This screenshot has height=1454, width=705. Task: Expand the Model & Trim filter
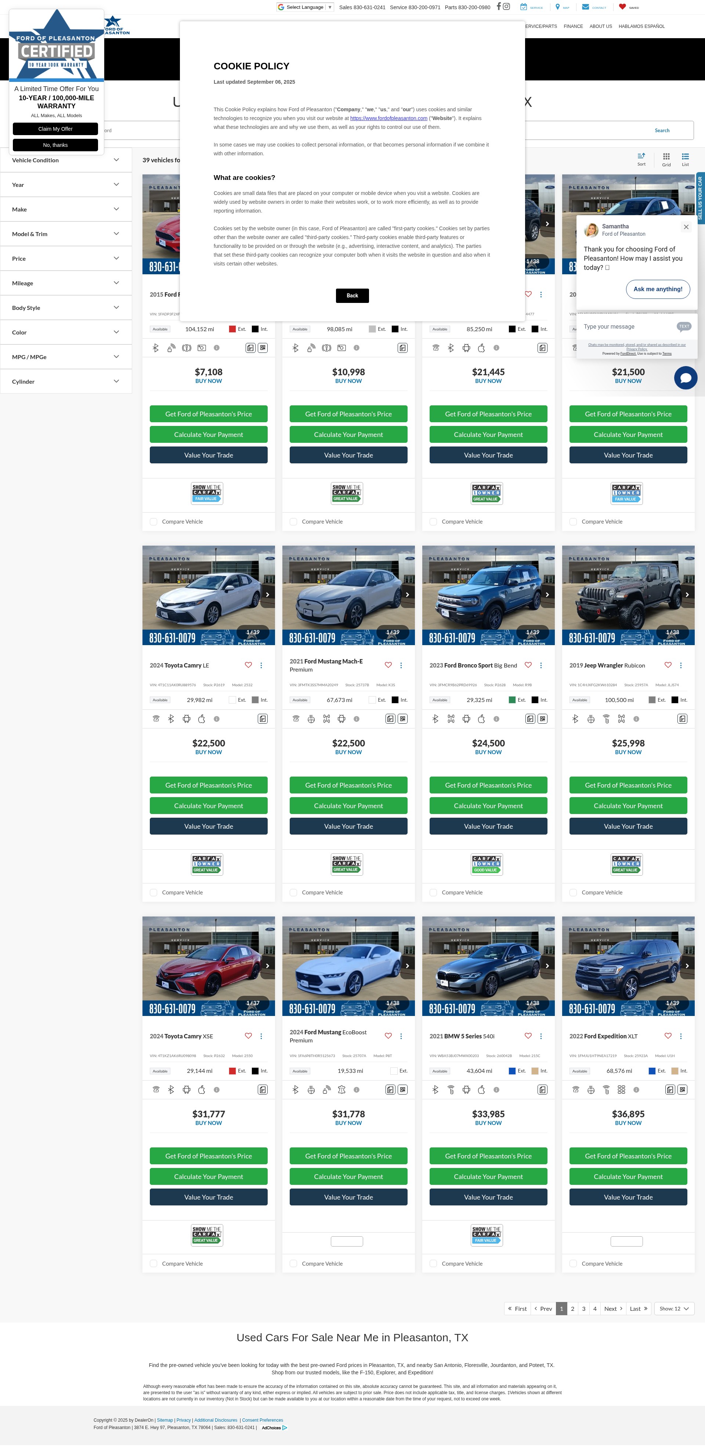coord(66,234)
